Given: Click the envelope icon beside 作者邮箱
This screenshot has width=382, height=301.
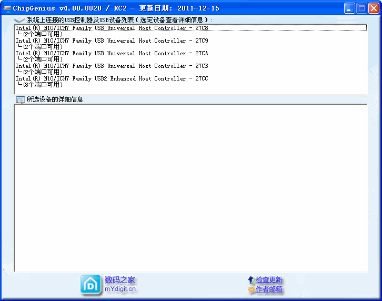Looking at the screenshot, I should coord(251,289).
